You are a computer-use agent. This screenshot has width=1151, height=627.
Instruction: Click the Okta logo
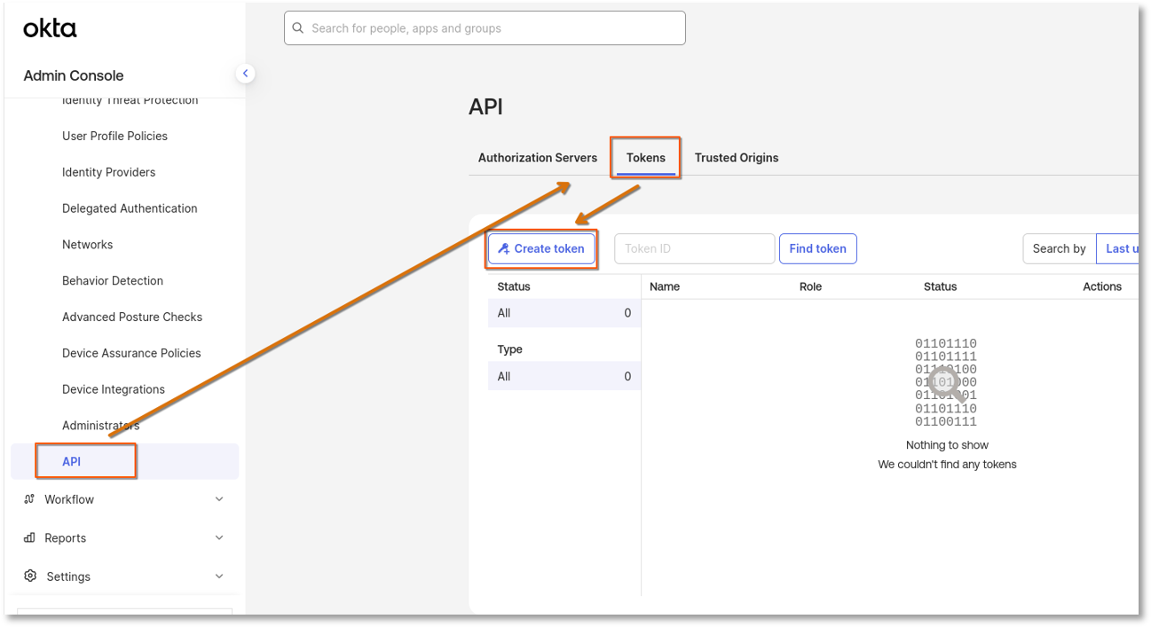coord(50,28)
